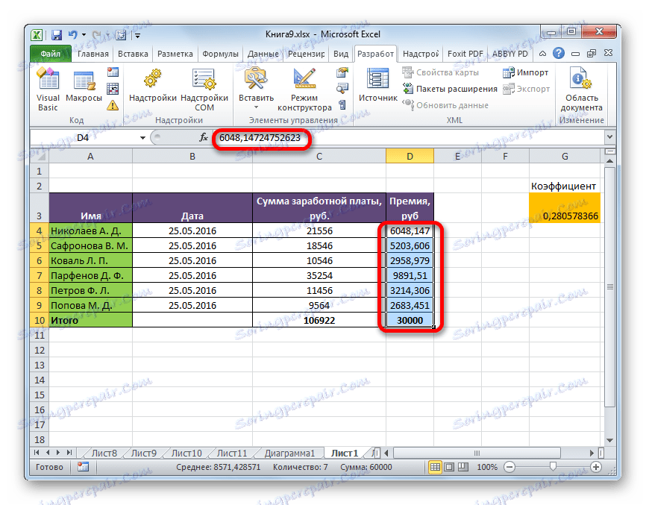Click Refresh Data (Обновить данные)
The height and width of the screenshot is (505, 646).
point(445,105)
